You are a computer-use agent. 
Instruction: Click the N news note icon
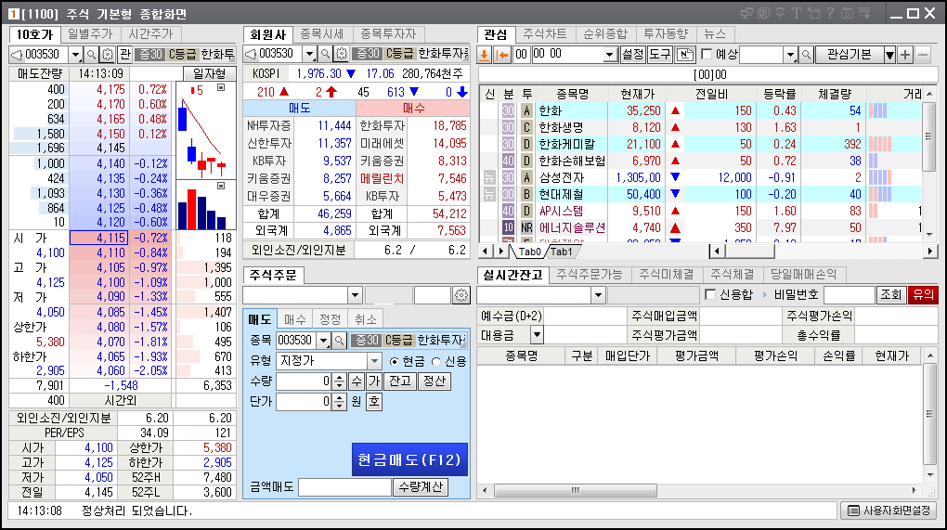[x=684, y=55]
